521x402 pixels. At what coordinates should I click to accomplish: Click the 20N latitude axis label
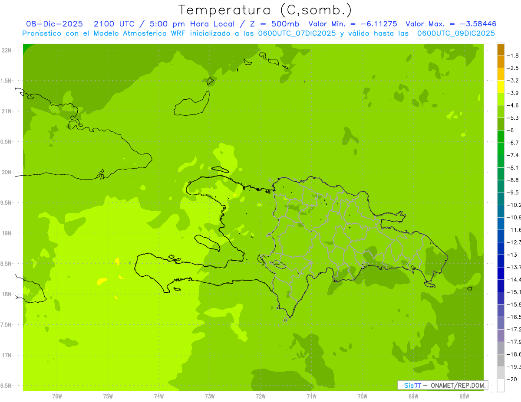(x=7, y=172)
